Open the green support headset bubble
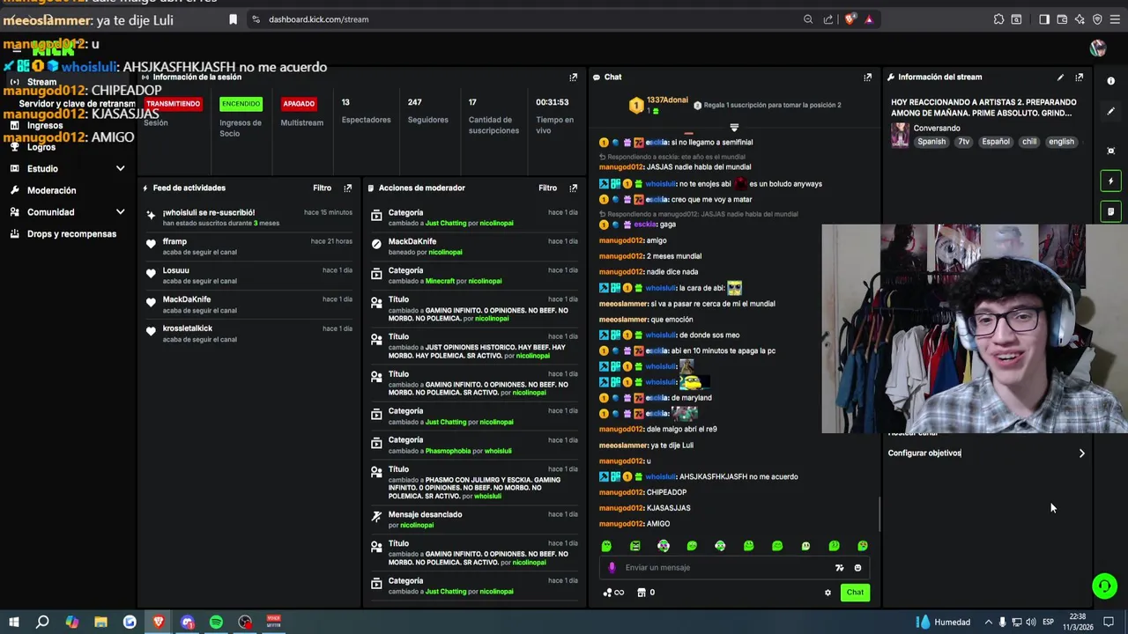1128x634 pixels. click(x=1104, y=586)
